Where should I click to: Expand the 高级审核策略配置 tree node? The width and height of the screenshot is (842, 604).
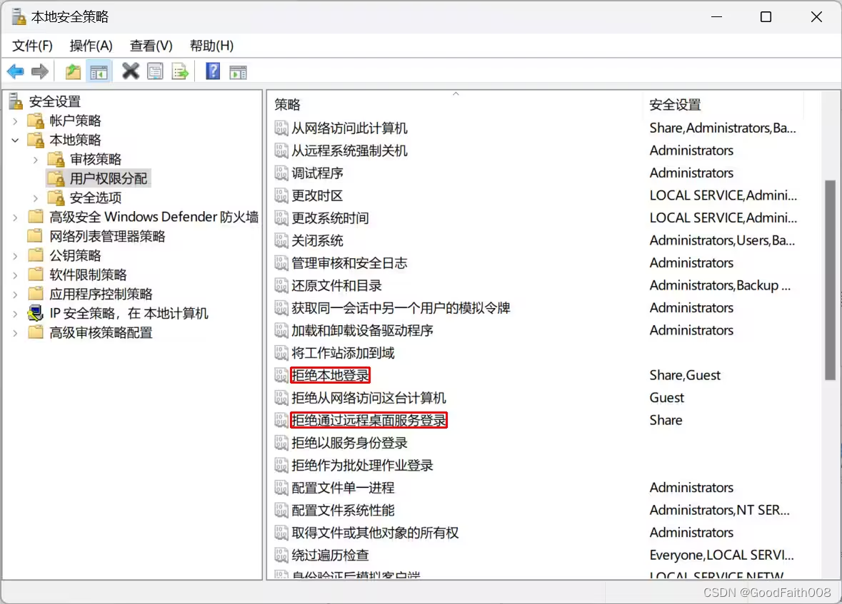tap(15, 333)
